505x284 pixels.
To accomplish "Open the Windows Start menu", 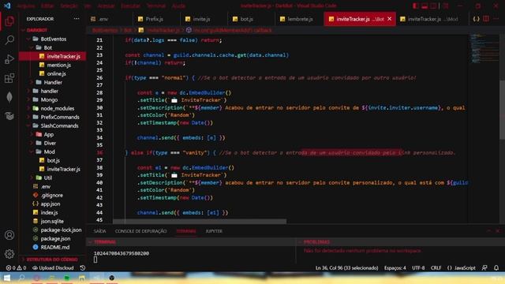I will click(6, 278).
